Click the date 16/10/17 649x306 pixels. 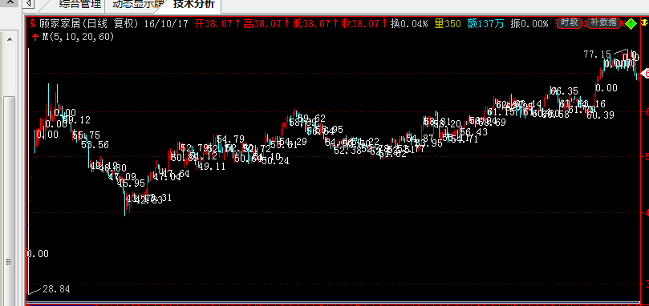(166, 23)
